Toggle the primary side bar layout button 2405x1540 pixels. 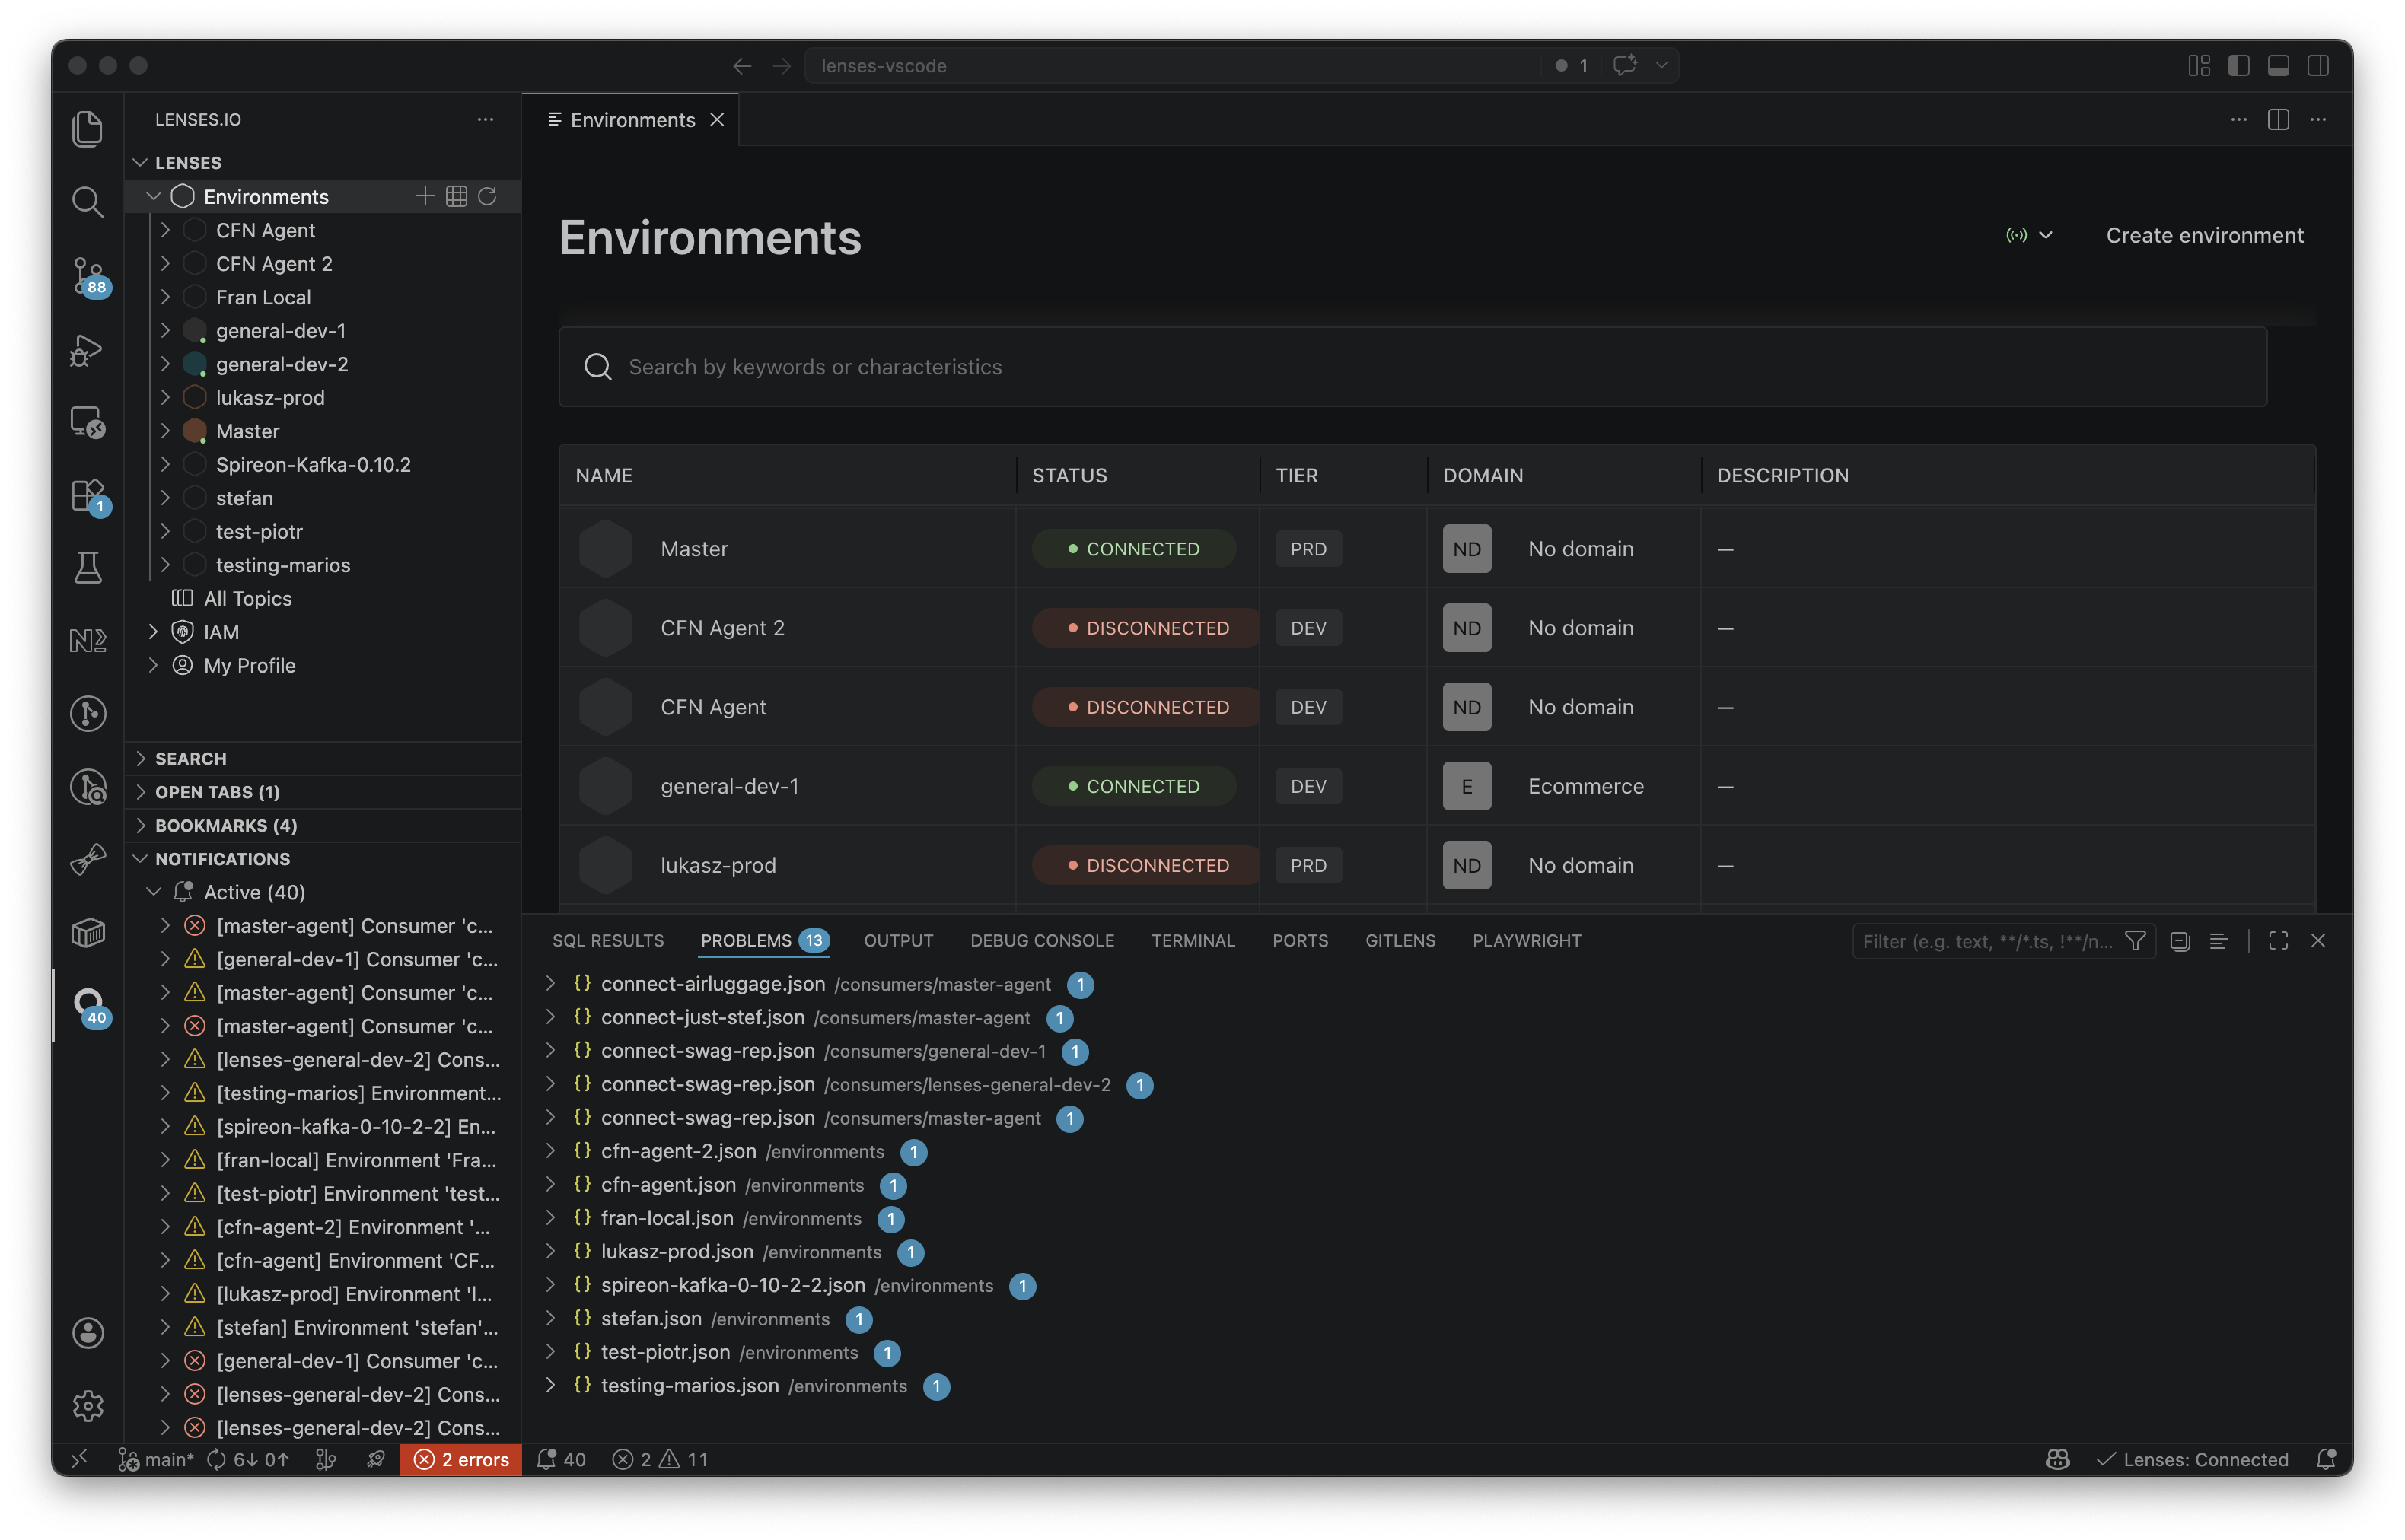point(2238,66)
